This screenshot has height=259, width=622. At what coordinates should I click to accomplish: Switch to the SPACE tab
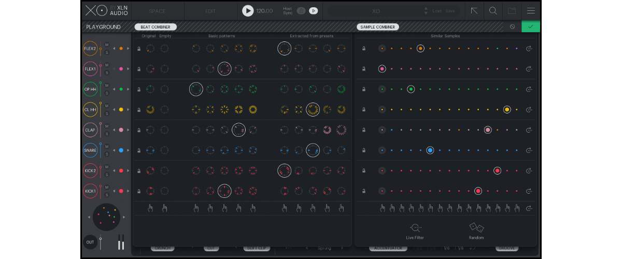[x=157, y=11]
